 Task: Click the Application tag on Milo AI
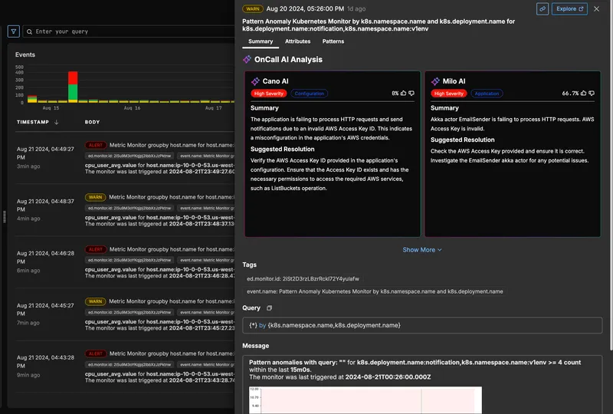pos(489,94)
